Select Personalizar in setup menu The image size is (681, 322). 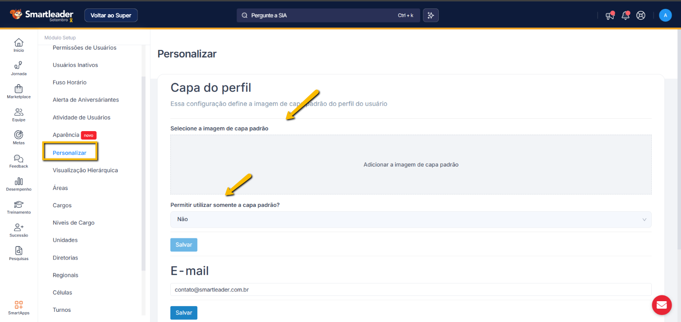[x=69, y=153]
